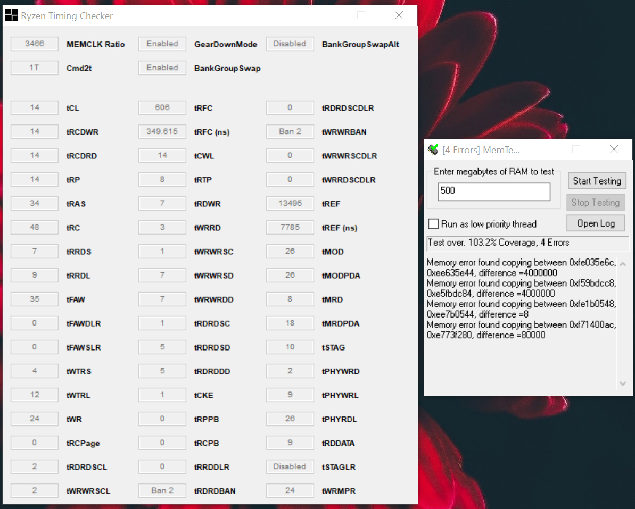
Task: Click the BankGroupSwap Enabled field
Action: (162, 68)
